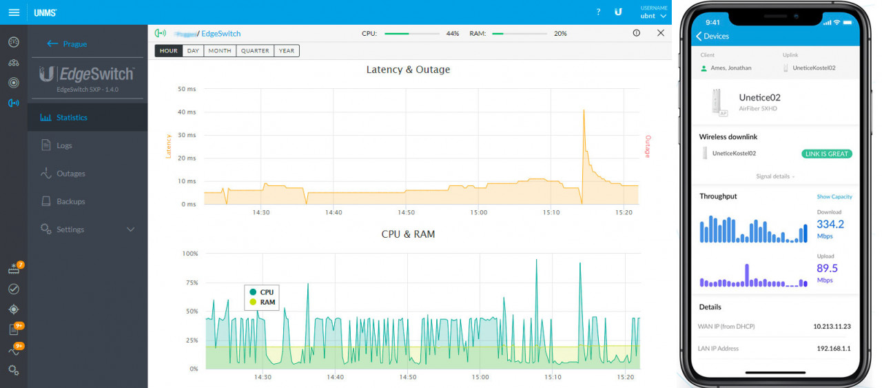Image resolution: width=882 pixels, height=388 pixels.
Task: Click the 44% CPU value
Action: coord(453,33)
